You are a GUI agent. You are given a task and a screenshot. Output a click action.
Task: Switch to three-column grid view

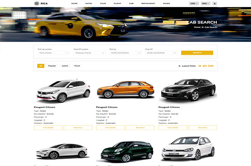(205, 66)
